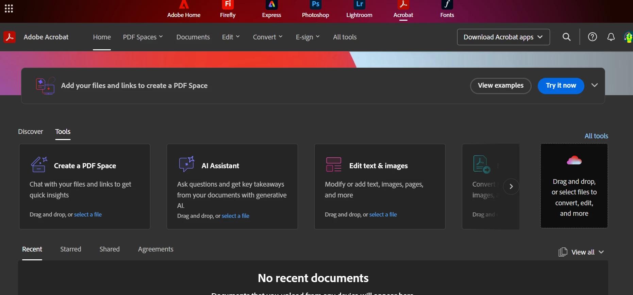
Task: Expand the Convert menu
Action: tap(268, 37)
